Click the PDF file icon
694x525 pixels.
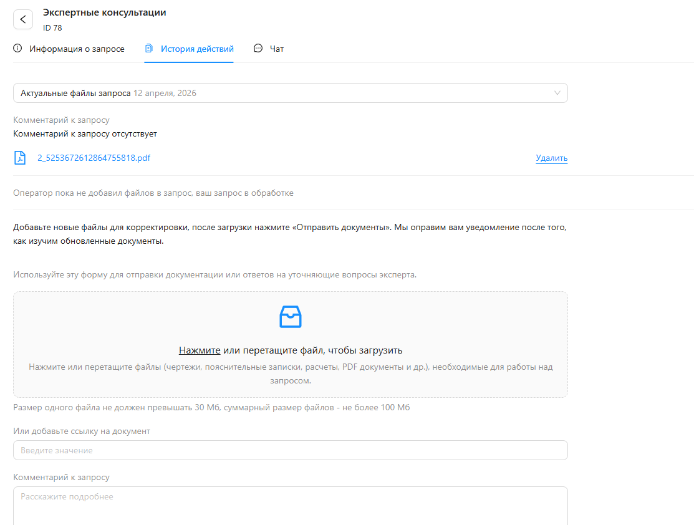pos(20,158)
